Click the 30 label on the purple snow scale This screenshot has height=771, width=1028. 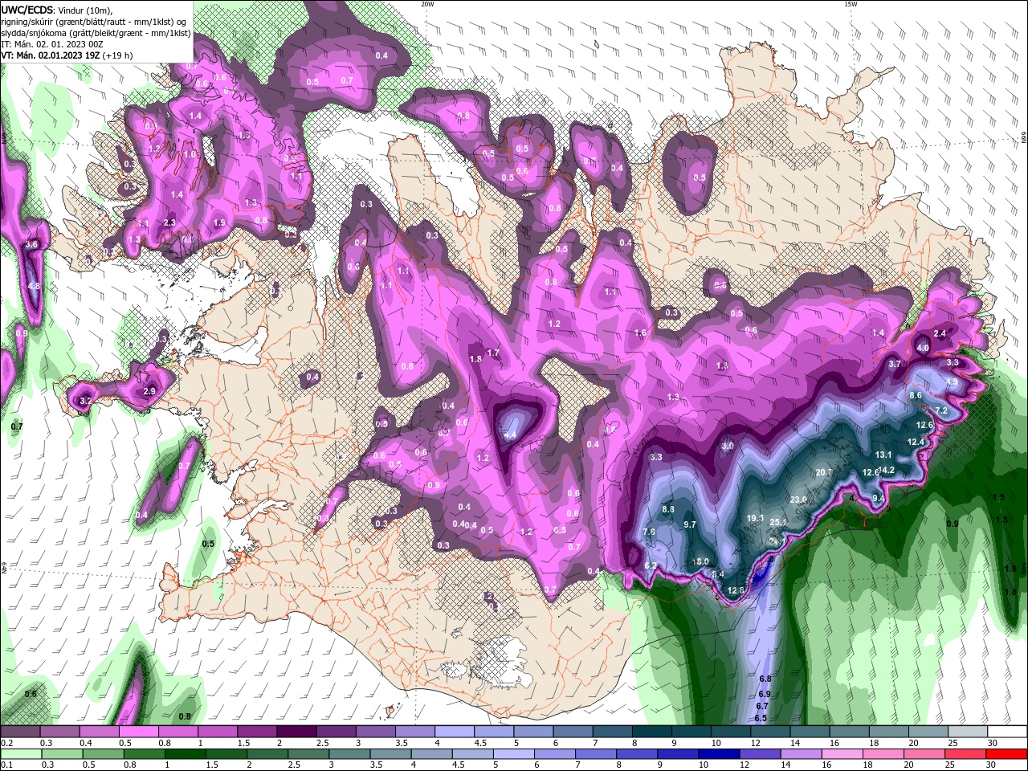(993, 744)
